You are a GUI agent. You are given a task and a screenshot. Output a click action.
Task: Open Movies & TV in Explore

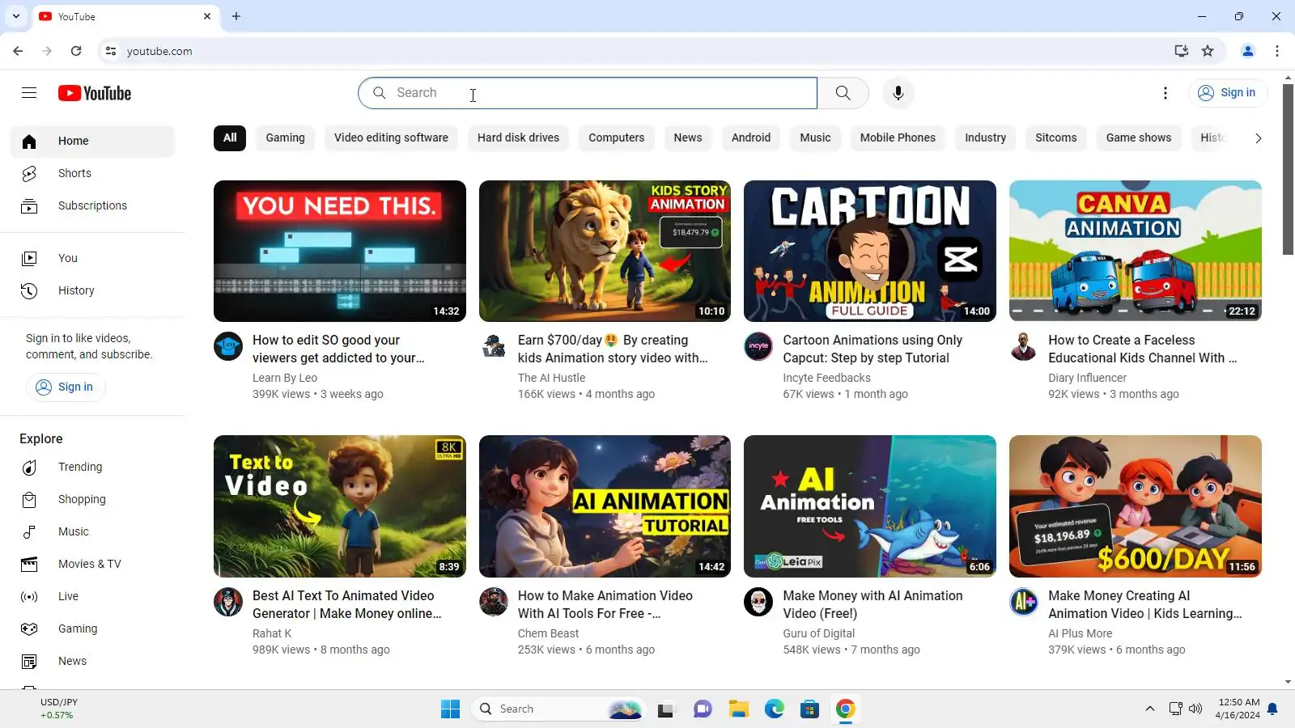(92, 564)
